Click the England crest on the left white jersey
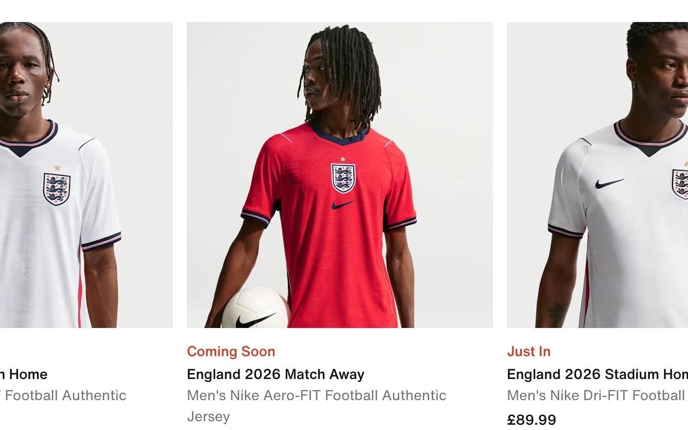Screen dimensions: 688x430 coord(57,189)
